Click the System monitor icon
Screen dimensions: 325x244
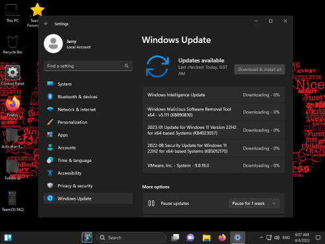(x=50, y=84)
